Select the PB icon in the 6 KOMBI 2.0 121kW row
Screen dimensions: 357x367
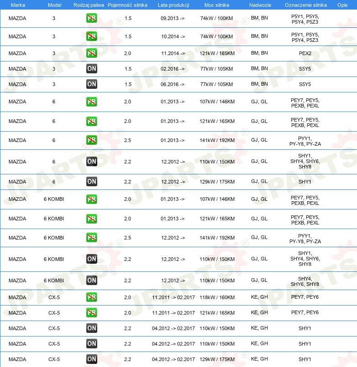[x=92, y=219]
